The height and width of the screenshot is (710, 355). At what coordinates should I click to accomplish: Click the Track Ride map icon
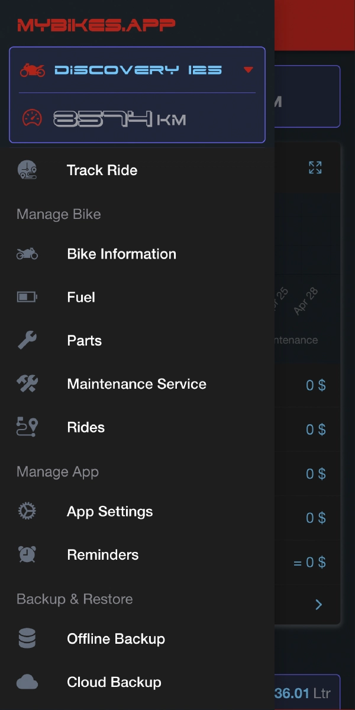[x=27, y=170]
